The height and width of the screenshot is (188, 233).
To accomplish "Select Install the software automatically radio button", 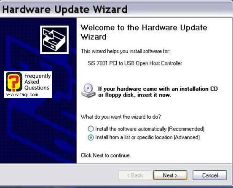I will click(x=91, y=129).
